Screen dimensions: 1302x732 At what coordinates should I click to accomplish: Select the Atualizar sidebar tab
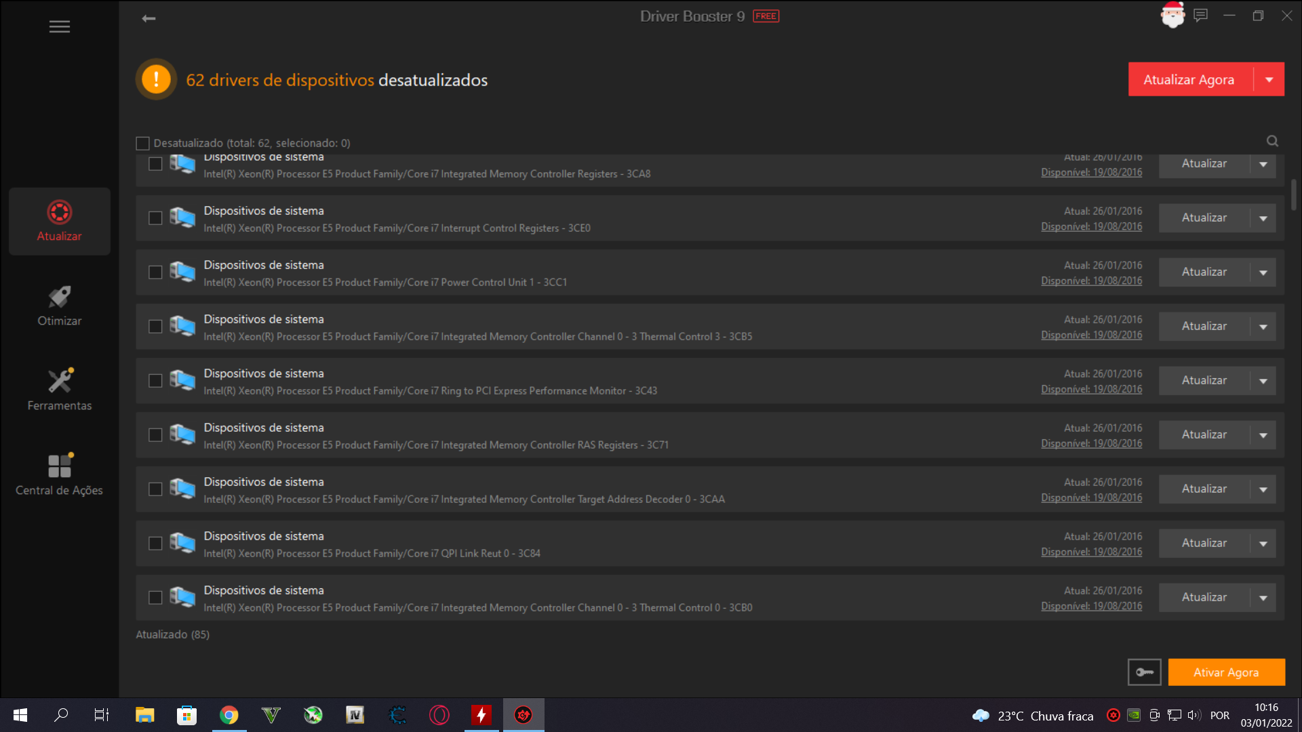[x=60, y=222]
